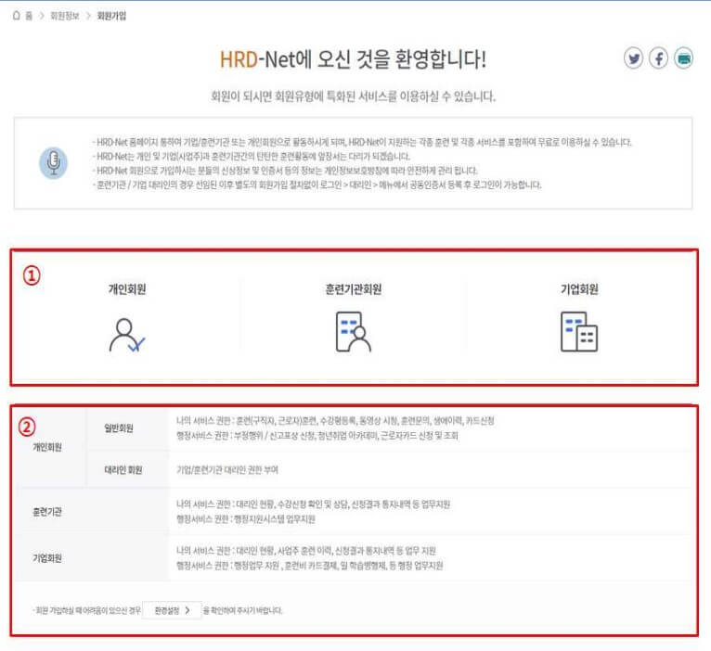Choose 기업회원 buildings icon
Image resolution: width=711 pixels, height=651 pixels.
point(579,332)
